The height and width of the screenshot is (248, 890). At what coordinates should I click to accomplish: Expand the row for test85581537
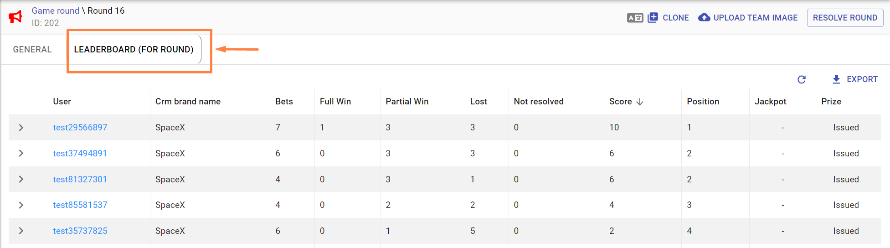(x=21, y=205)
